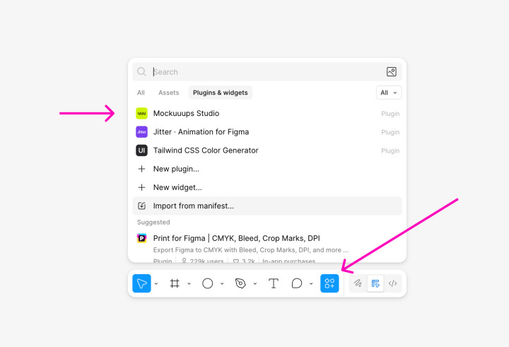Open the Plugins & widgets tab
Viewport: 509px width, 347px height.
[x=221, y=93]
